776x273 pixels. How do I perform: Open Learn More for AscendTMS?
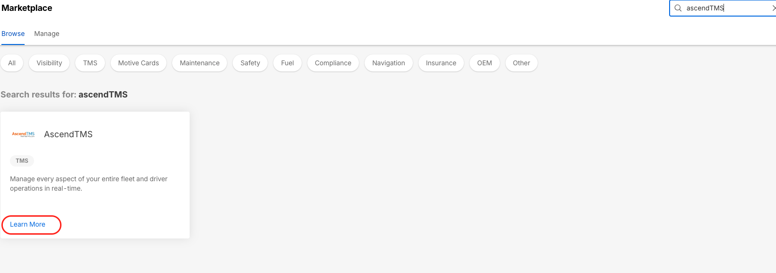[28, 224]
